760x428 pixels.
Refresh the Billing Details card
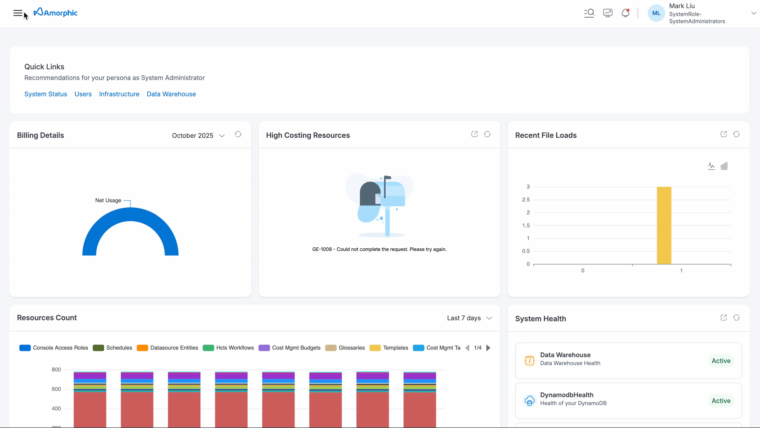point(238,135)
